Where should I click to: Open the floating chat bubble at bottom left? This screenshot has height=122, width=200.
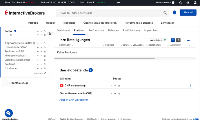point(8,113)
